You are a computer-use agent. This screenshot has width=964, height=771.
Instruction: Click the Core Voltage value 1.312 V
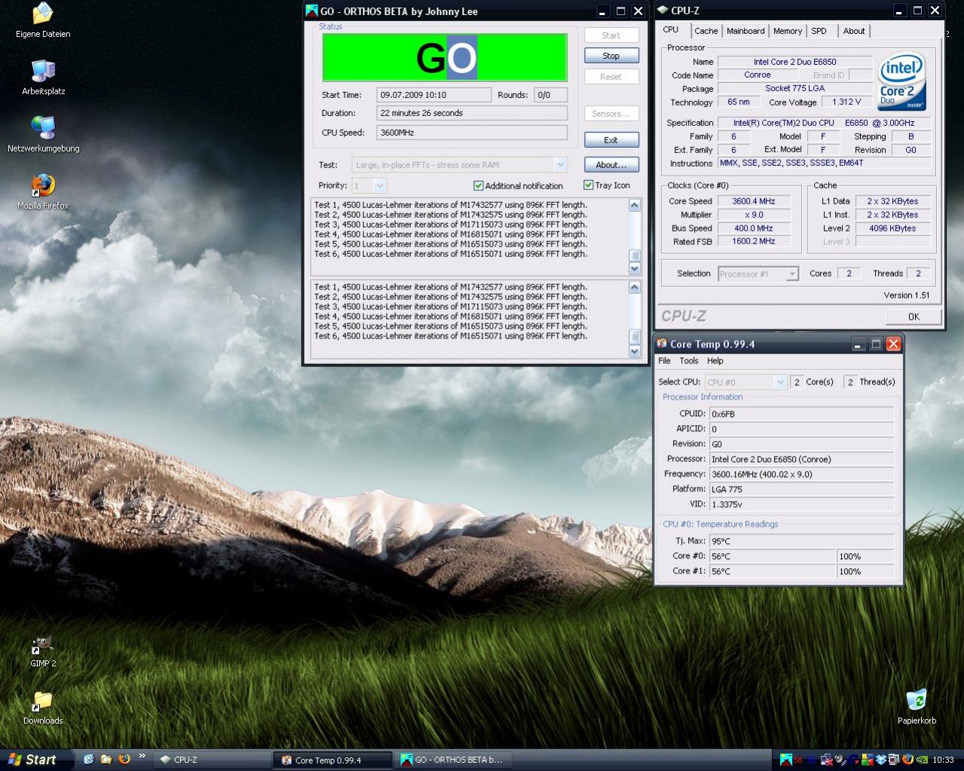click(846, 102)
